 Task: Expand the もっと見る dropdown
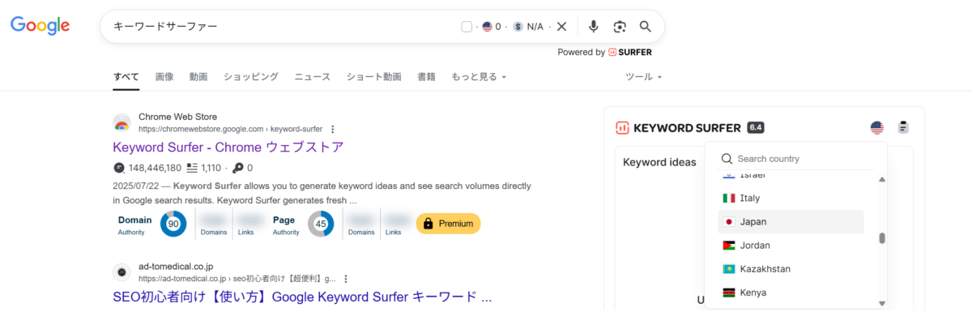[x=479, y=77]
